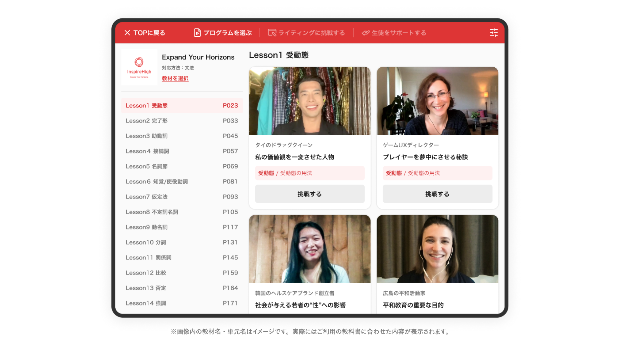
Task: Click the InspireHigh logo image
Action: [x=139, y=67]
